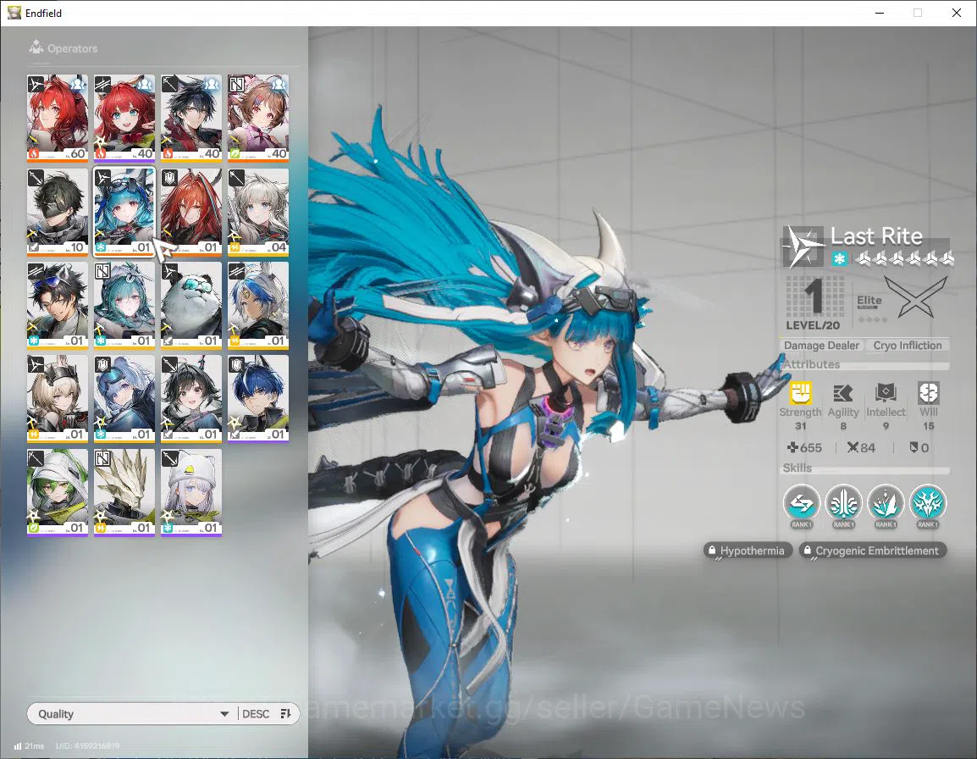This screenshot has width=977, height=759.
Task: Click the HP stat icon showing 655
Action: click(792, 447)
